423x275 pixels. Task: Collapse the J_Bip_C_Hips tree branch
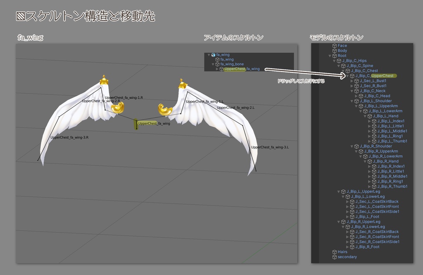point(334,60)
